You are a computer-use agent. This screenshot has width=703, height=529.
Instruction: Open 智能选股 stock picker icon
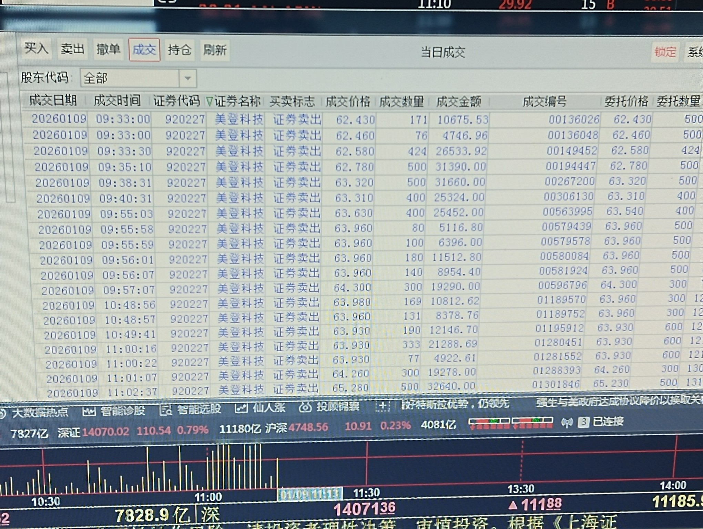(166, 410)
